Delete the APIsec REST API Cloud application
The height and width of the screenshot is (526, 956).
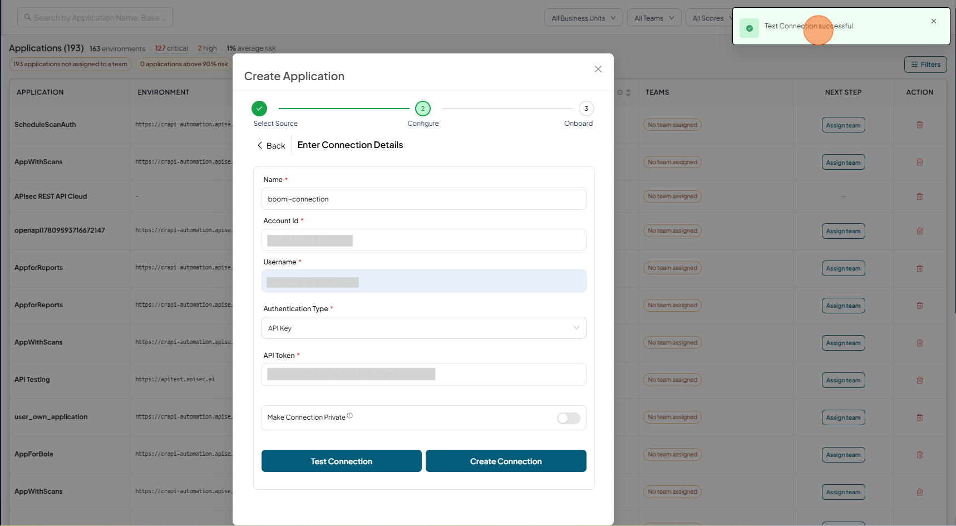pyautogui.click(x=920, y=196)
